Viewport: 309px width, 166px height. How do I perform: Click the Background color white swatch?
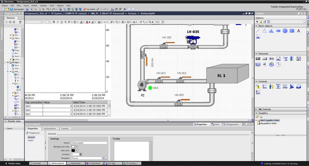click(x=73, y=147)
